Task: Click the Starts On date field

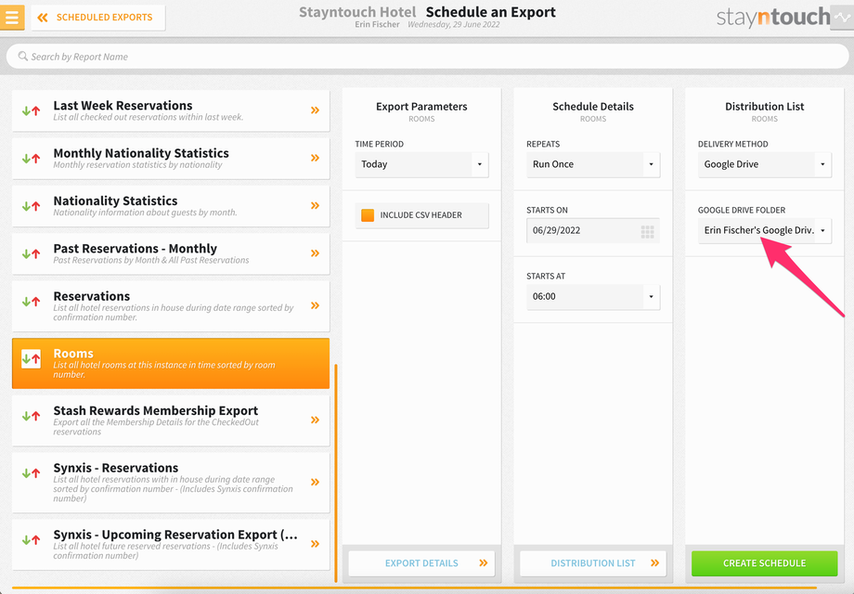Action: tap(593, 231)
